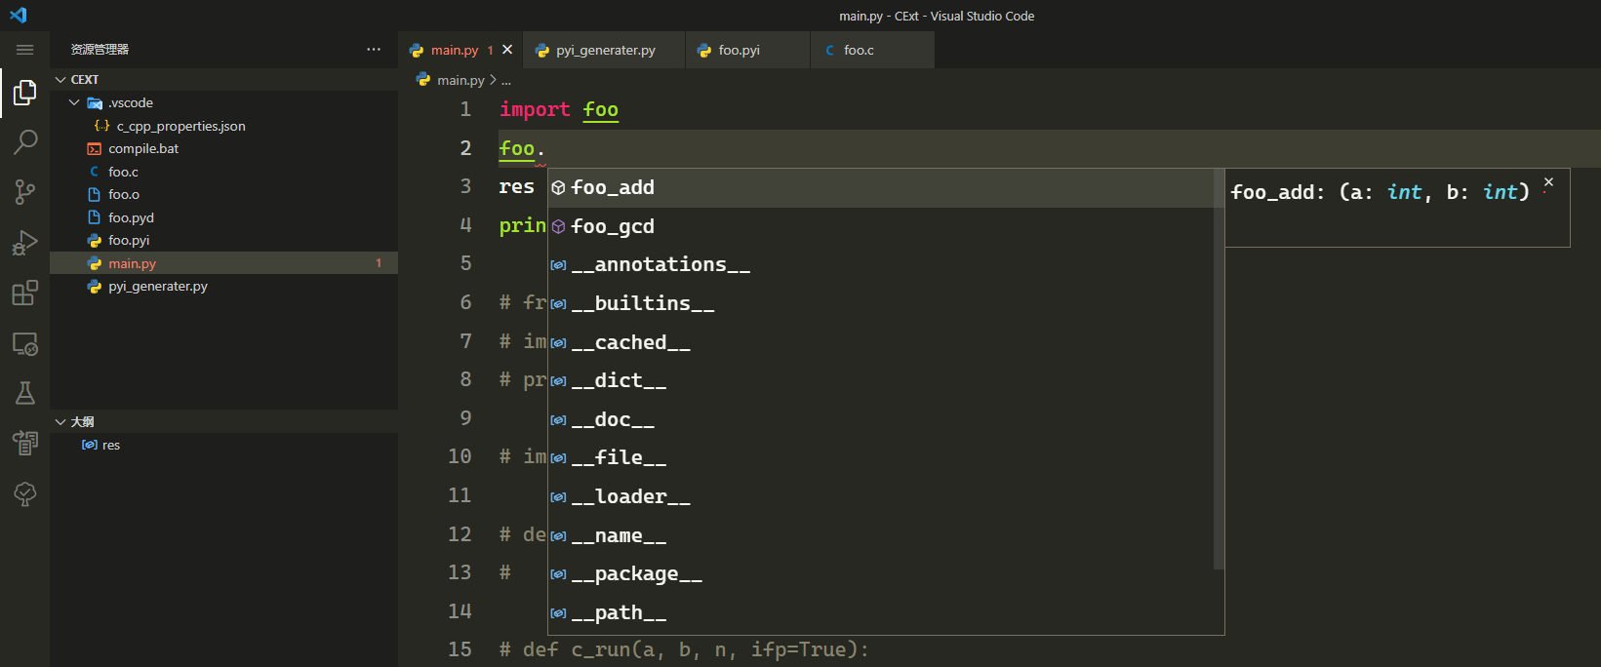
Task: Close the main.py tab
Action: [x=507, y=50]
